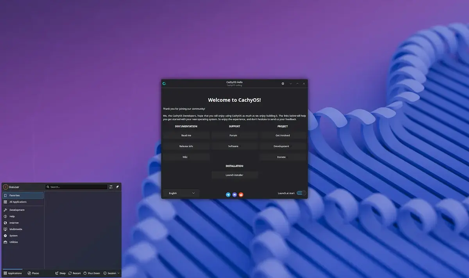Open the Wiki button
The width and height of the screenshot is (469, 278).
click(x=186, y=157)
